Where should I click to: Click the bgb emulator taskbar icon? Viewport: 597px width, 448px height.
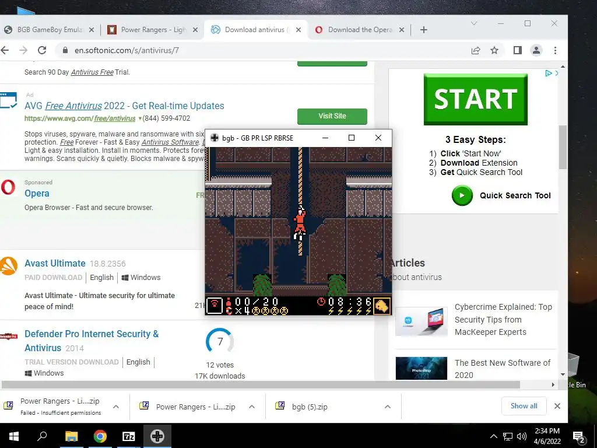coord(157,436)
